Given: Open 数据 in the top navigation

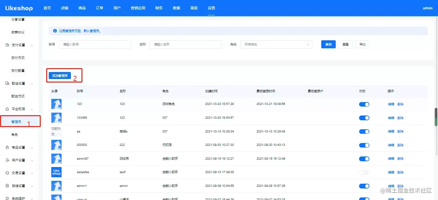Looking at the screenshot, I should (x=176, y=8).
